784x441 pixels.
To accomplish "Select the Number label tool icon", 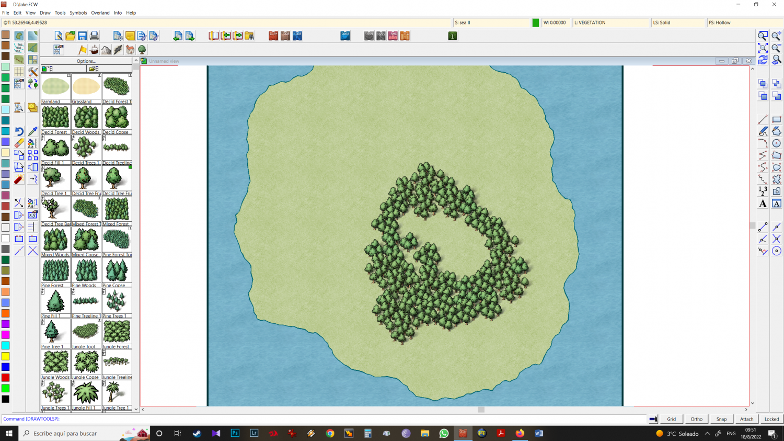I will tap(763, 191).
